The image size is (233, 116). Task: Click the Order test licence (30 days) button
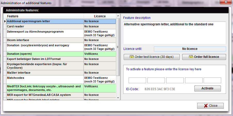152,57
